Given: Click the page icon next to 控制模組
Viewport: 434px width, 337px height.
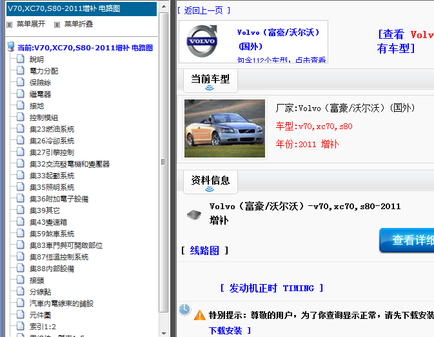Looking at the screenshot, I should 21,117.
